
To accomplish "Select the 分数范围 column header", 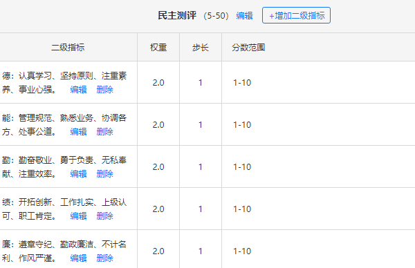I will pos(248,48).
